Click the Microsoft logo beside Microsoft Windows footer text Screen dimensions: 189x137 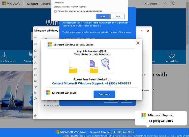pos(48,93)
